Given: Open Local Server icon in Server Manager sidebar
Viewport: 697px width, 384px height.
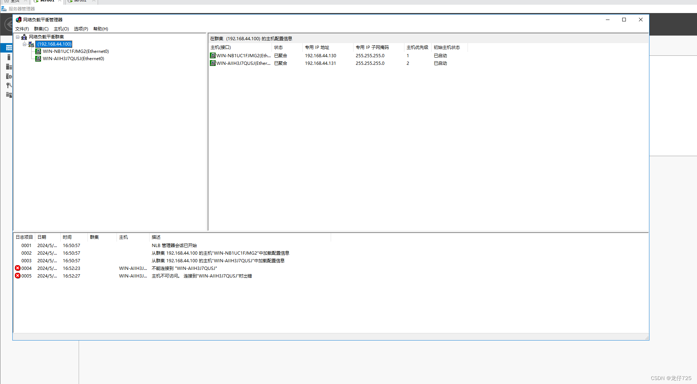Looking at the screenshot, I should 9,57.
